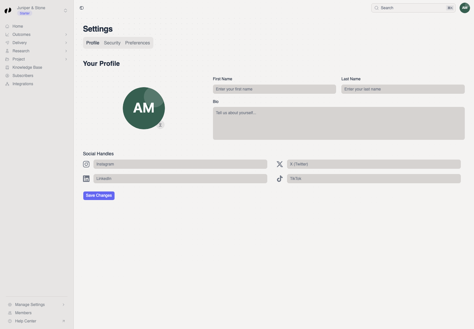Switch to the Security tab
The height and width of the screenshot is (329, 474).
coord(112,43)
